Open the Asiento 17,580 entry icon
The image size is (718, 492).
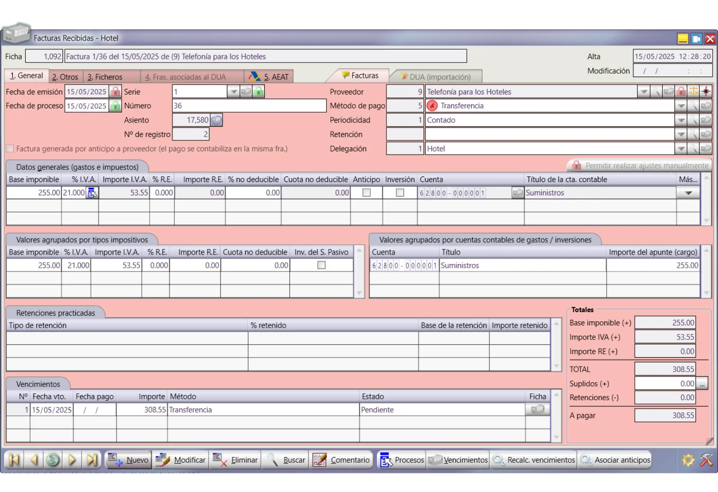(216, 120)
